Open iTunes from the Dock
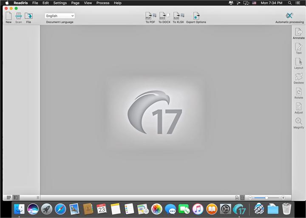 coord(198,209)
